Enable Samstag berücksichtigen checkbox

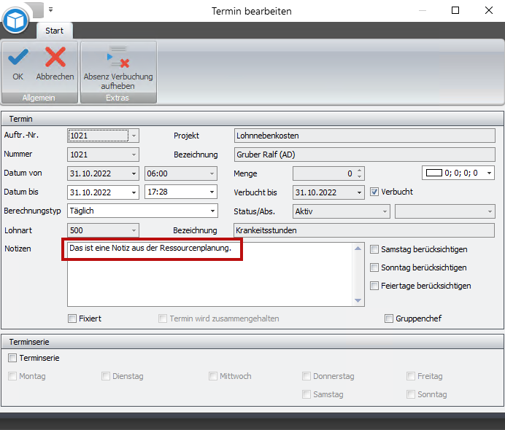[x=374, y=249]
